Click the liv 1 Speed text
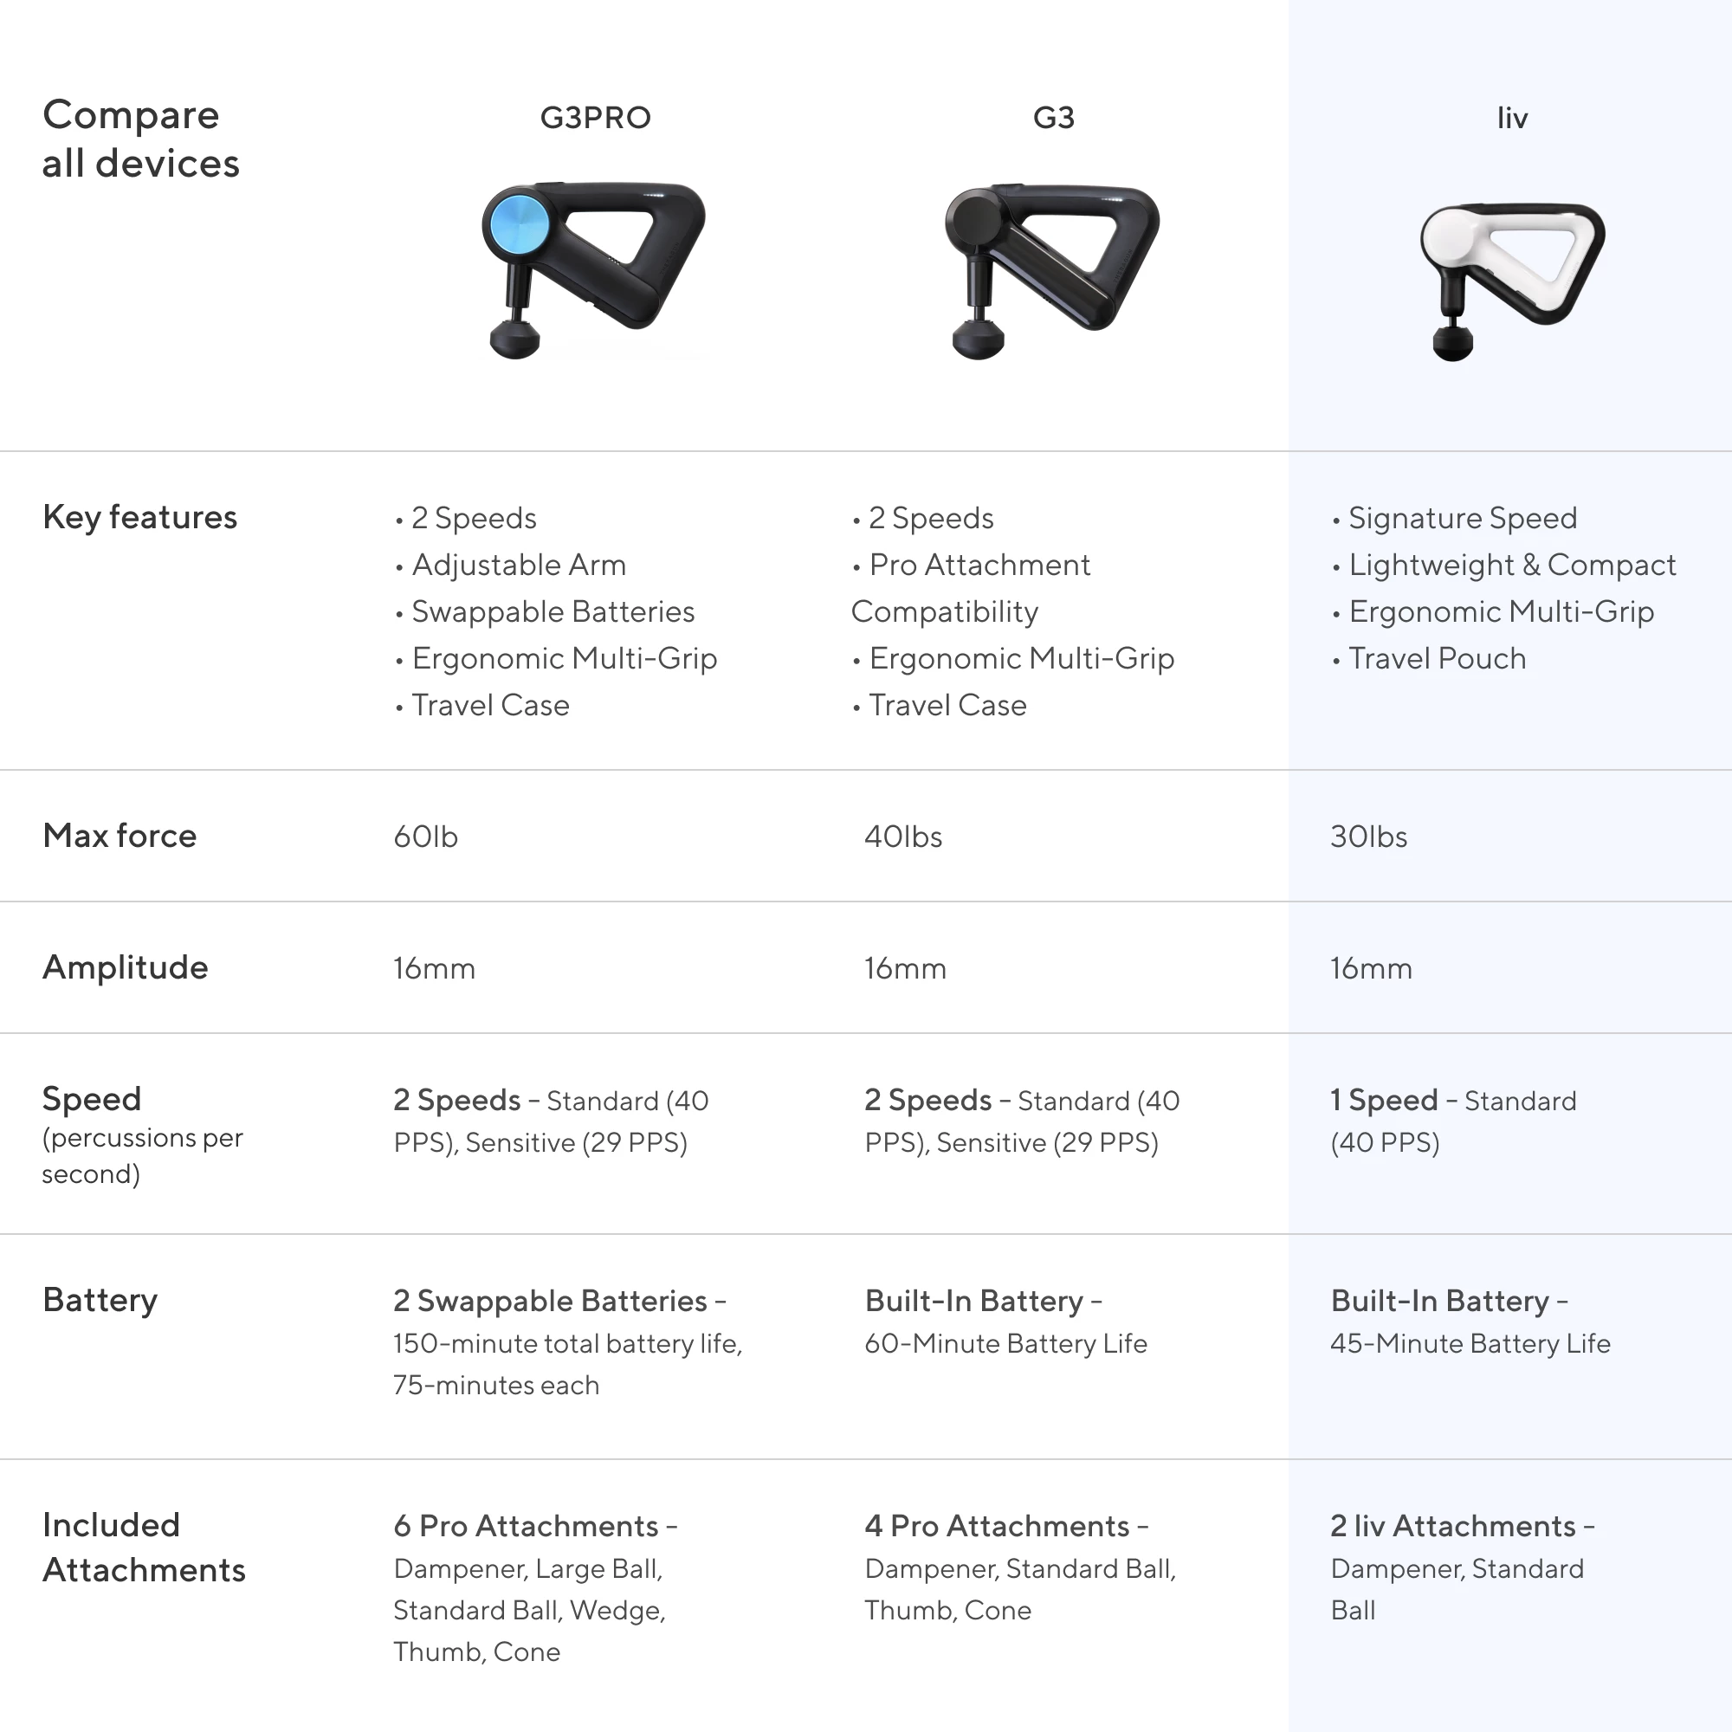 point(1384,1100)
